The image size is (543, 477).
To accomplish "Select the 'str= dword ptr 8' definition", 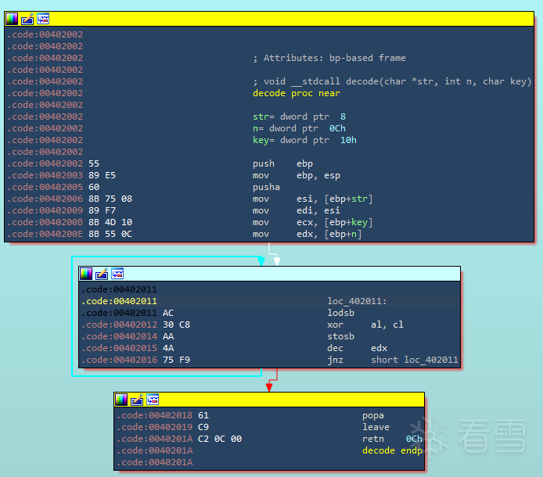I will click(x=299, y=117).
